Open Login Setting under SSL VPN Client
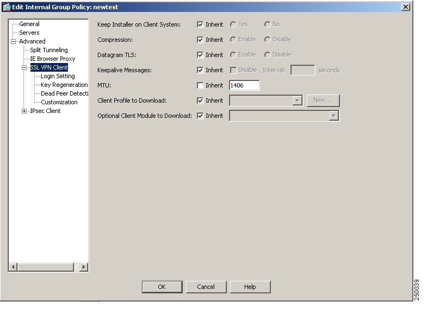The width and height of the screenshot is (428, 321). pyautogui.click(x=58, y=76)
